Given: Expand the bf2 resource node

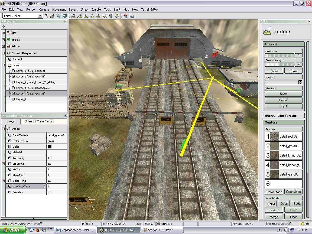Looking at the screenshot, I should [3, 33].
